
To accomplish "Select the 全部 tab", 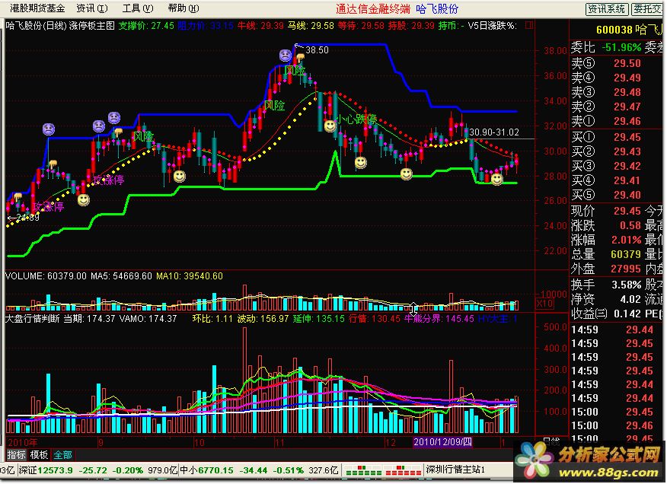I will 62,454.
